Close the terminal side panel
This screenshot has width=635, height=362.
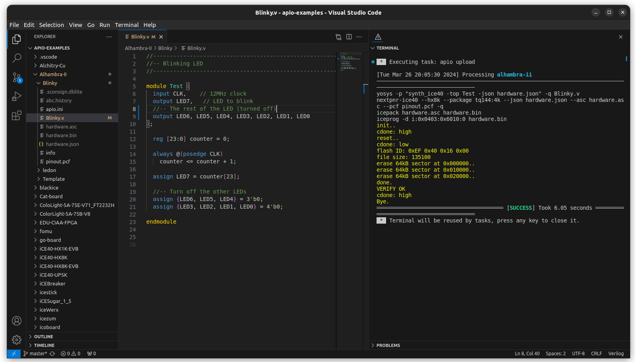click(x=621, y=37)
